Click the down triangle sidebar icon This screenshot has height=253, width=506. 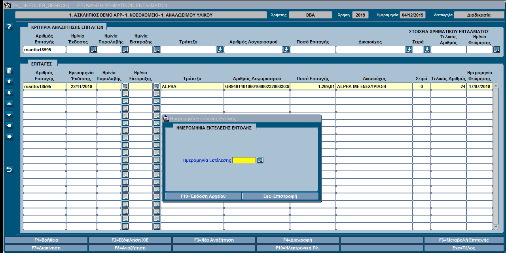pos(9,114)
